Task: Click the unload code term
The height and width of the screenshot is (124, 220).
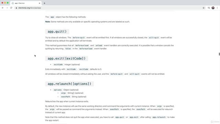Action: (x=99, y=45)
